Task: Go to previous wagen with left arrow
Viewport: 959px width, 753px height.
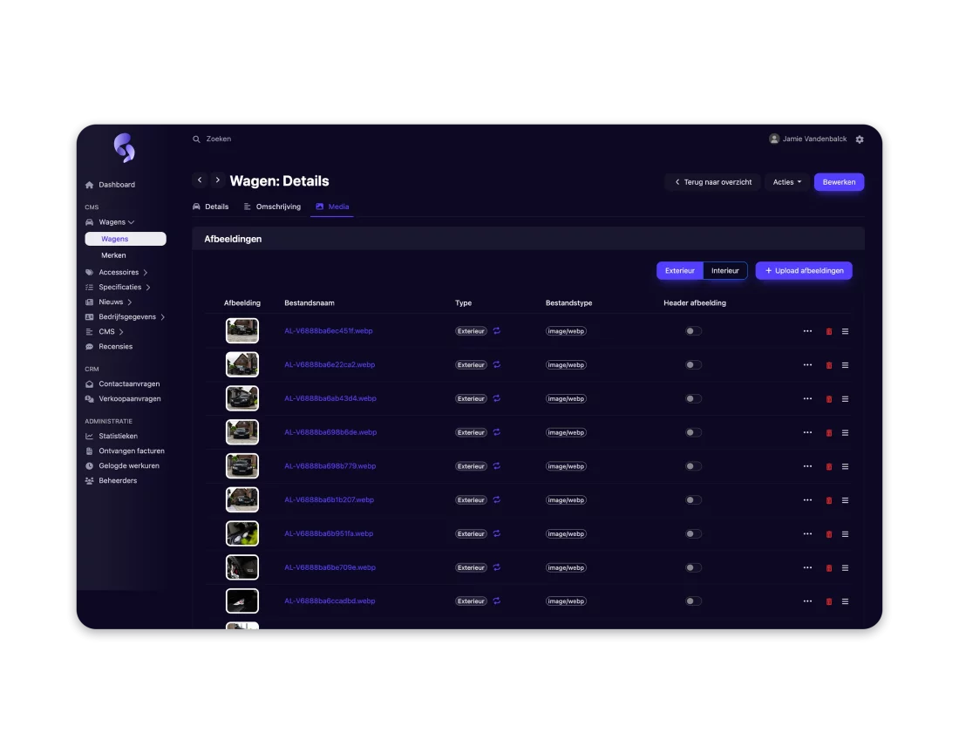Action: tap(200, 180)
